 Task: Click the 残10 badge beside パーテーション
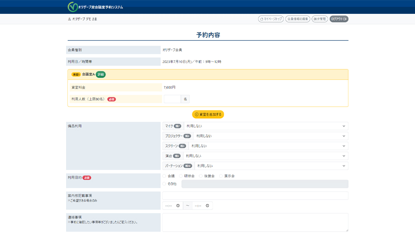tap(188, 166)
